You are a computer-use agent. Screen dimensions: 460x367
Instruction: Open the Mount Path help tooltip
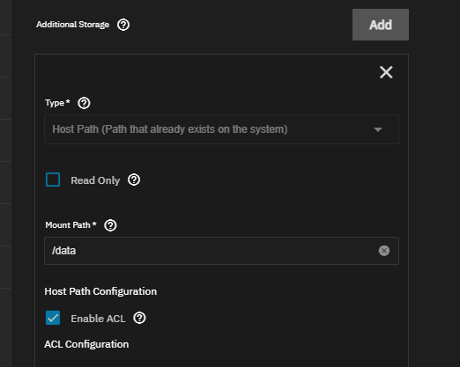point(110,225)
